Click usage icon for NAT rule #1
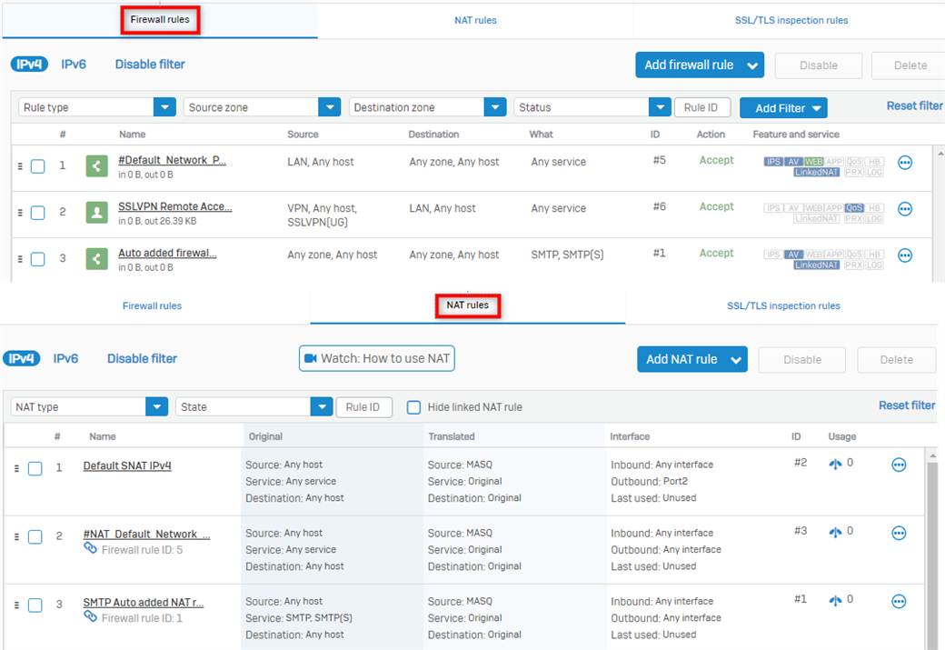The image size is (945, 650). 835,600
